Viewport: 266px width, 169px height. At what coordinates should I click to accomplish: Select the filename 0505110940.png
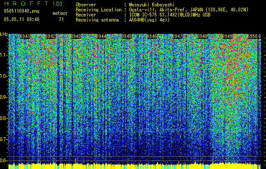pos(22,11)
